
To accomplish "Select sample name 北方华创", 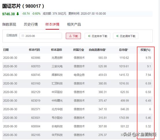I will [57, 109].
